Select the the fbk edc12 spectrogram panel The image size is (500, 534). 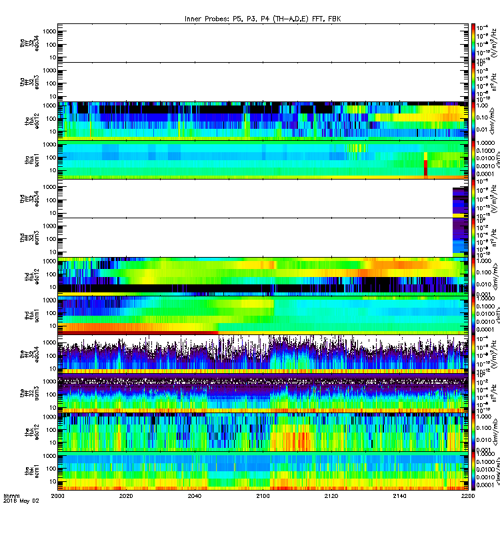(263, 432)
